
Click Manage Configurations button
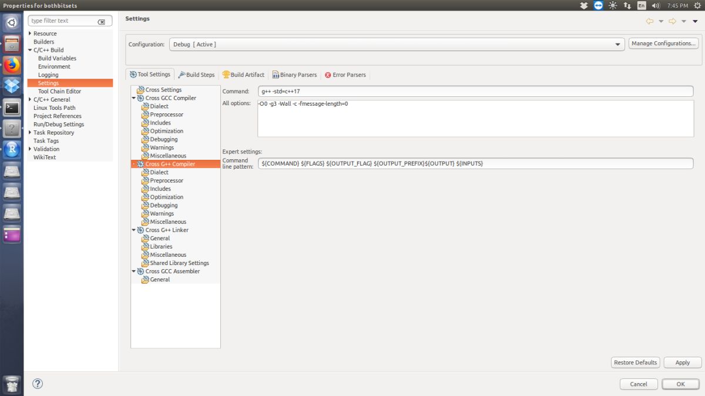663,43
